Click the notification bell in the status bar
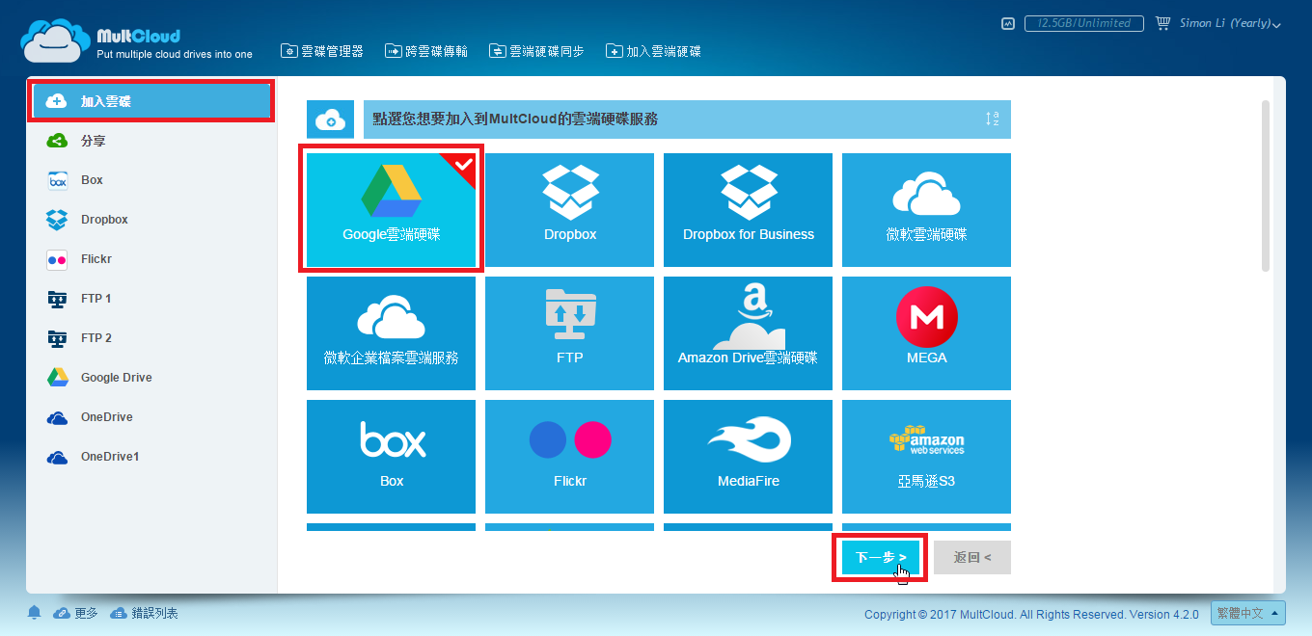The image size is (1312, 636). pos(34,612)
